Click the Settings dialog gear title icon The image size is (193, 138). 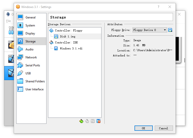18,7
